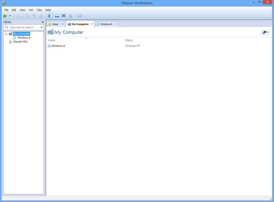274x202 pixels.
Task: Click the Unity mode toolbar icon
Action: (x=71, y=16)
